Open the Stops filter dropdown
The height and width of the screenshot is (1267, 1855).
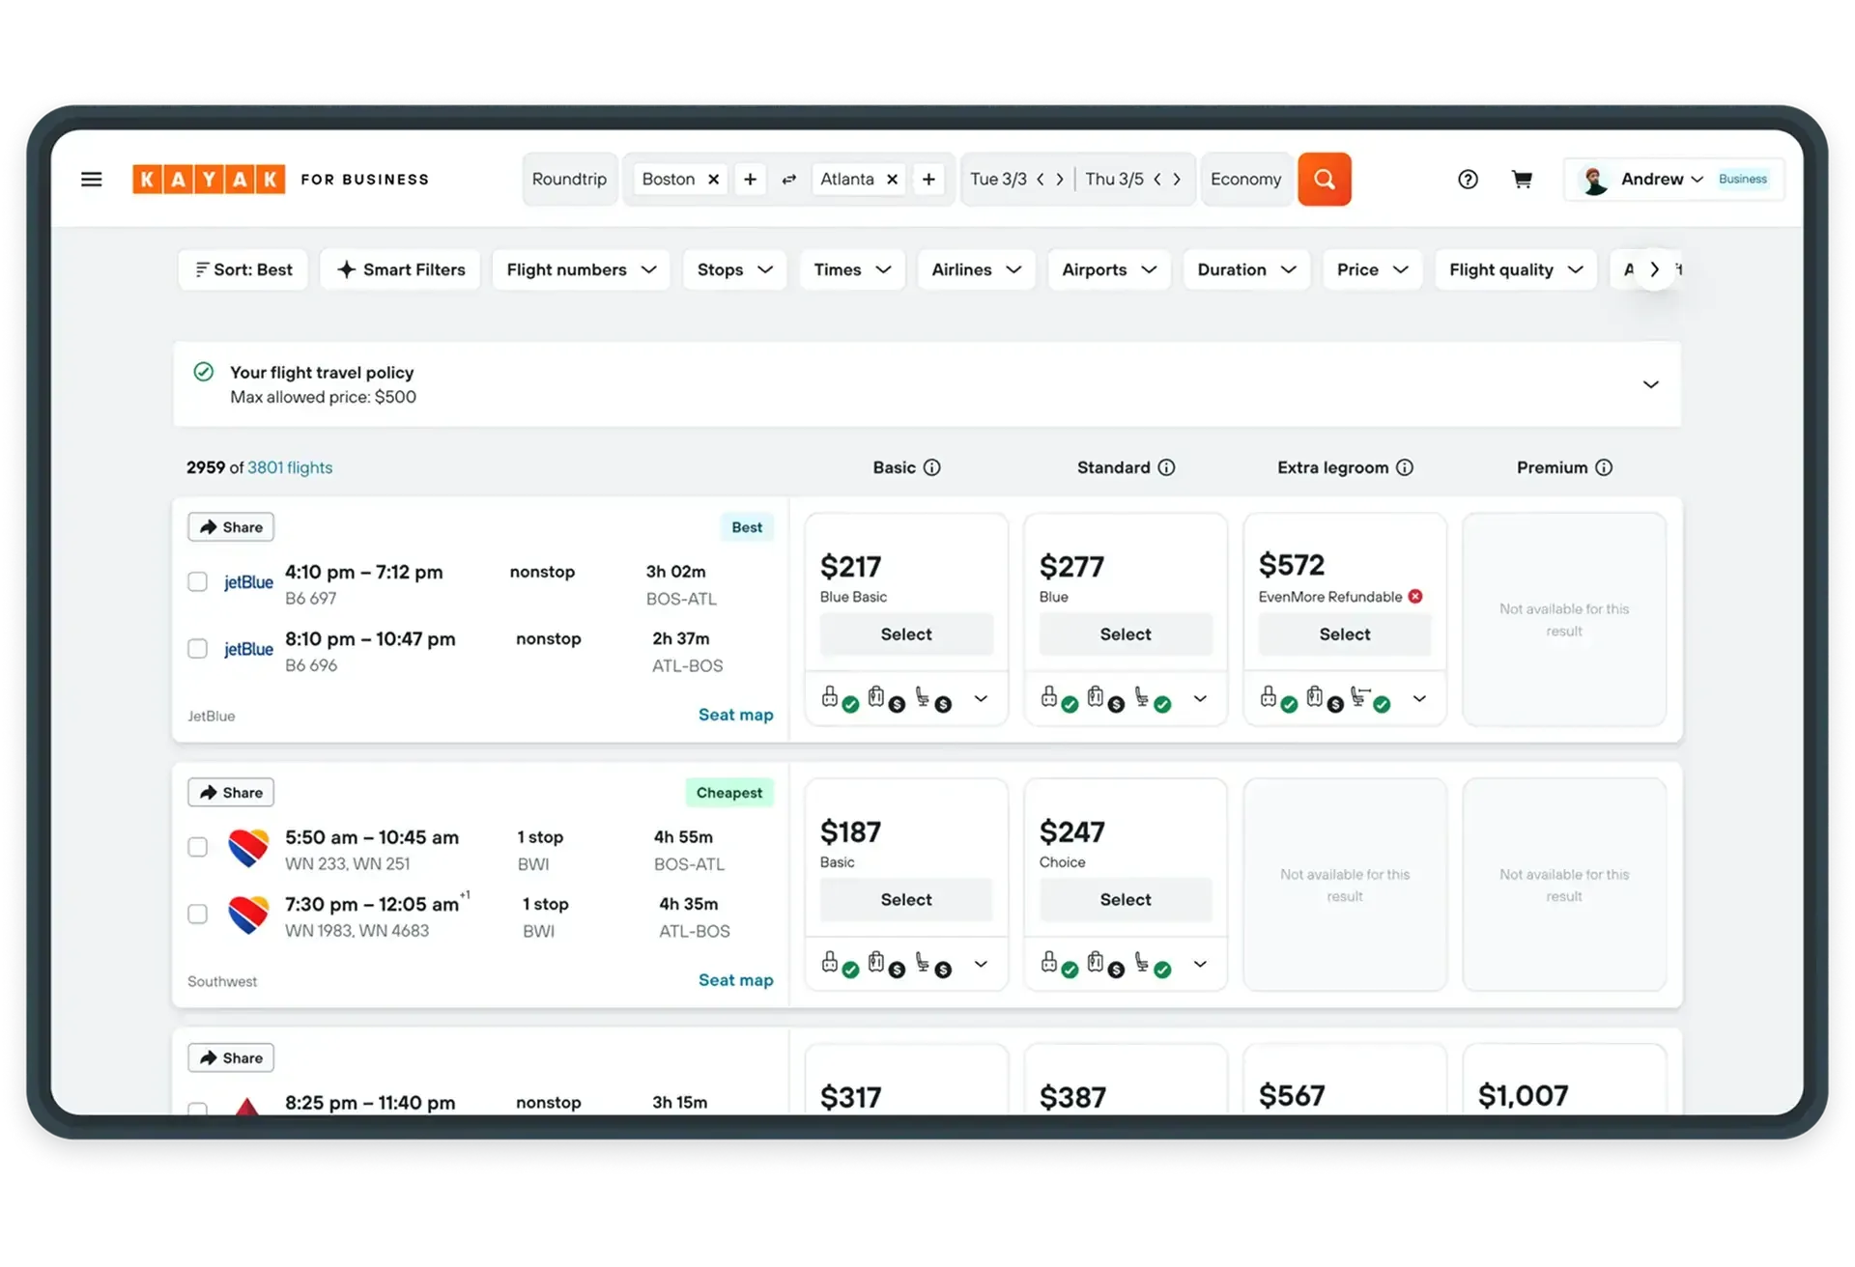734,269
